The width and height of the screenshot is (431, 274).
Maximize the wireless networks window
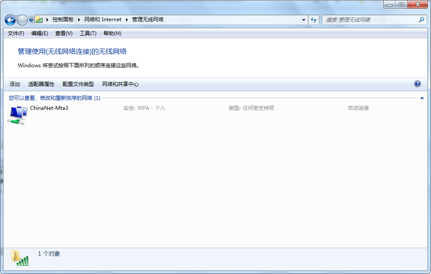click(401, 5)
